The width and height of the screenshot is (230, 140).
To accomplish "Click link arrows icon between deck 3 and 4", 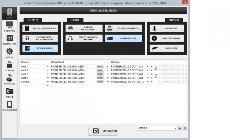I will [156, 76].
